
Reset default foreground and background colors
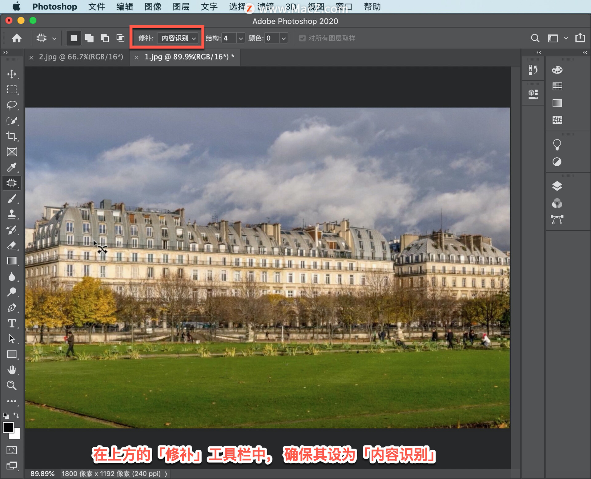pos(6,416)
